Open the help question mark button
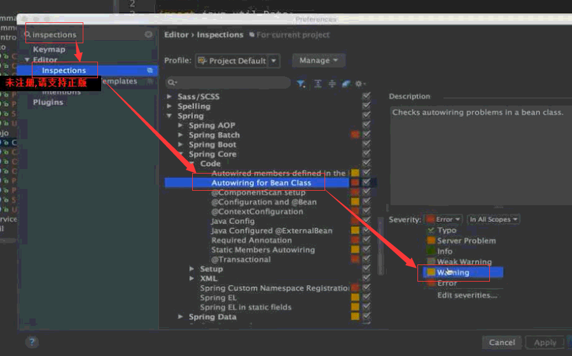572x356 pixels. pos(32,342)
